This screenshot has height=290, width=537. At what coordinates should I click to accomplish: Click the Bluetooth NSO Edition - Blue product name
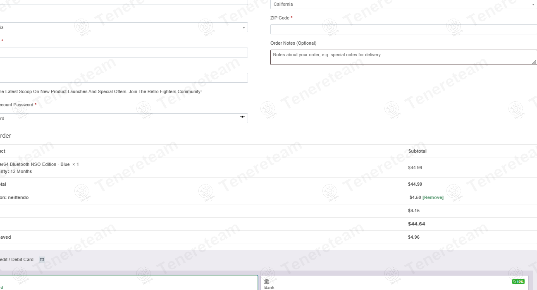coord(35,165)
